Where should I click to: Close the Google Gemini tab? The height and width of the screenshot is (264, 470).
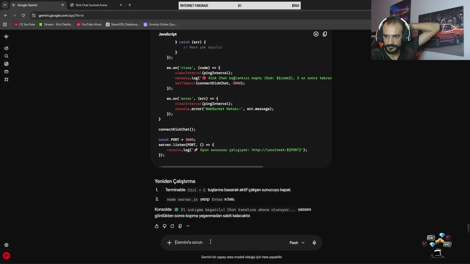point(62,5)
